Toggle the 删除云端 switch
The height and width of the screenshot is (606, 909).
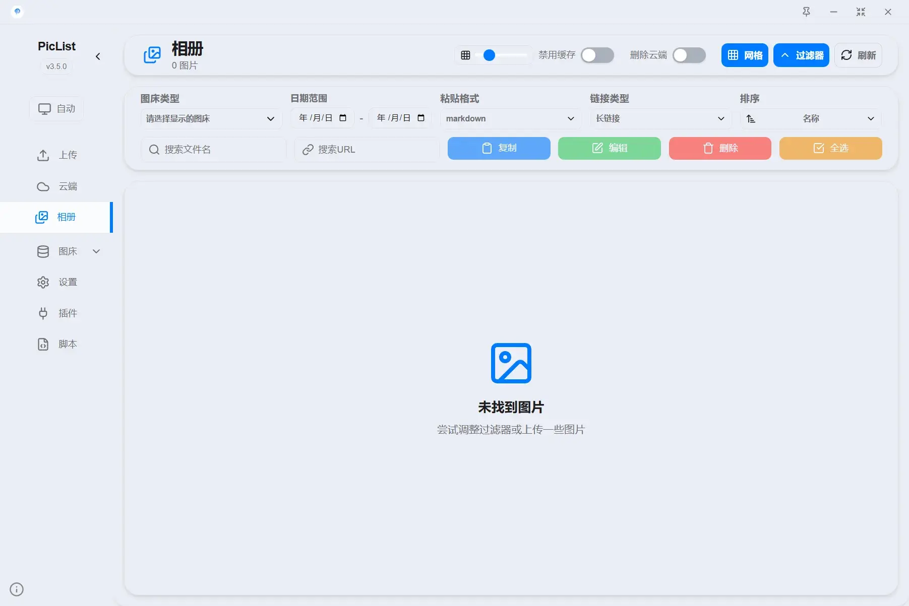pos(689,55)
